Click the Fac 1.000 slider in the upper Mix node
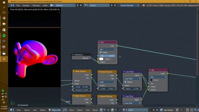The width and height of the screenshot is (199, 112). coord(107,56)
